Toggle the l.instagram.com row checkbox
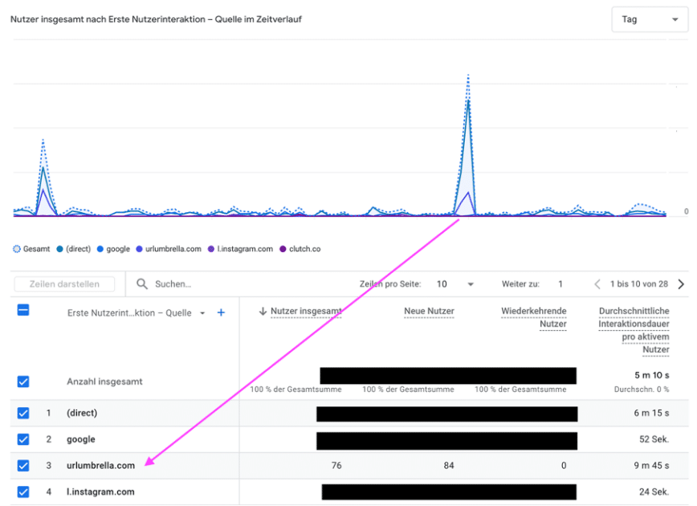The image size is (697, 506). 23,492
